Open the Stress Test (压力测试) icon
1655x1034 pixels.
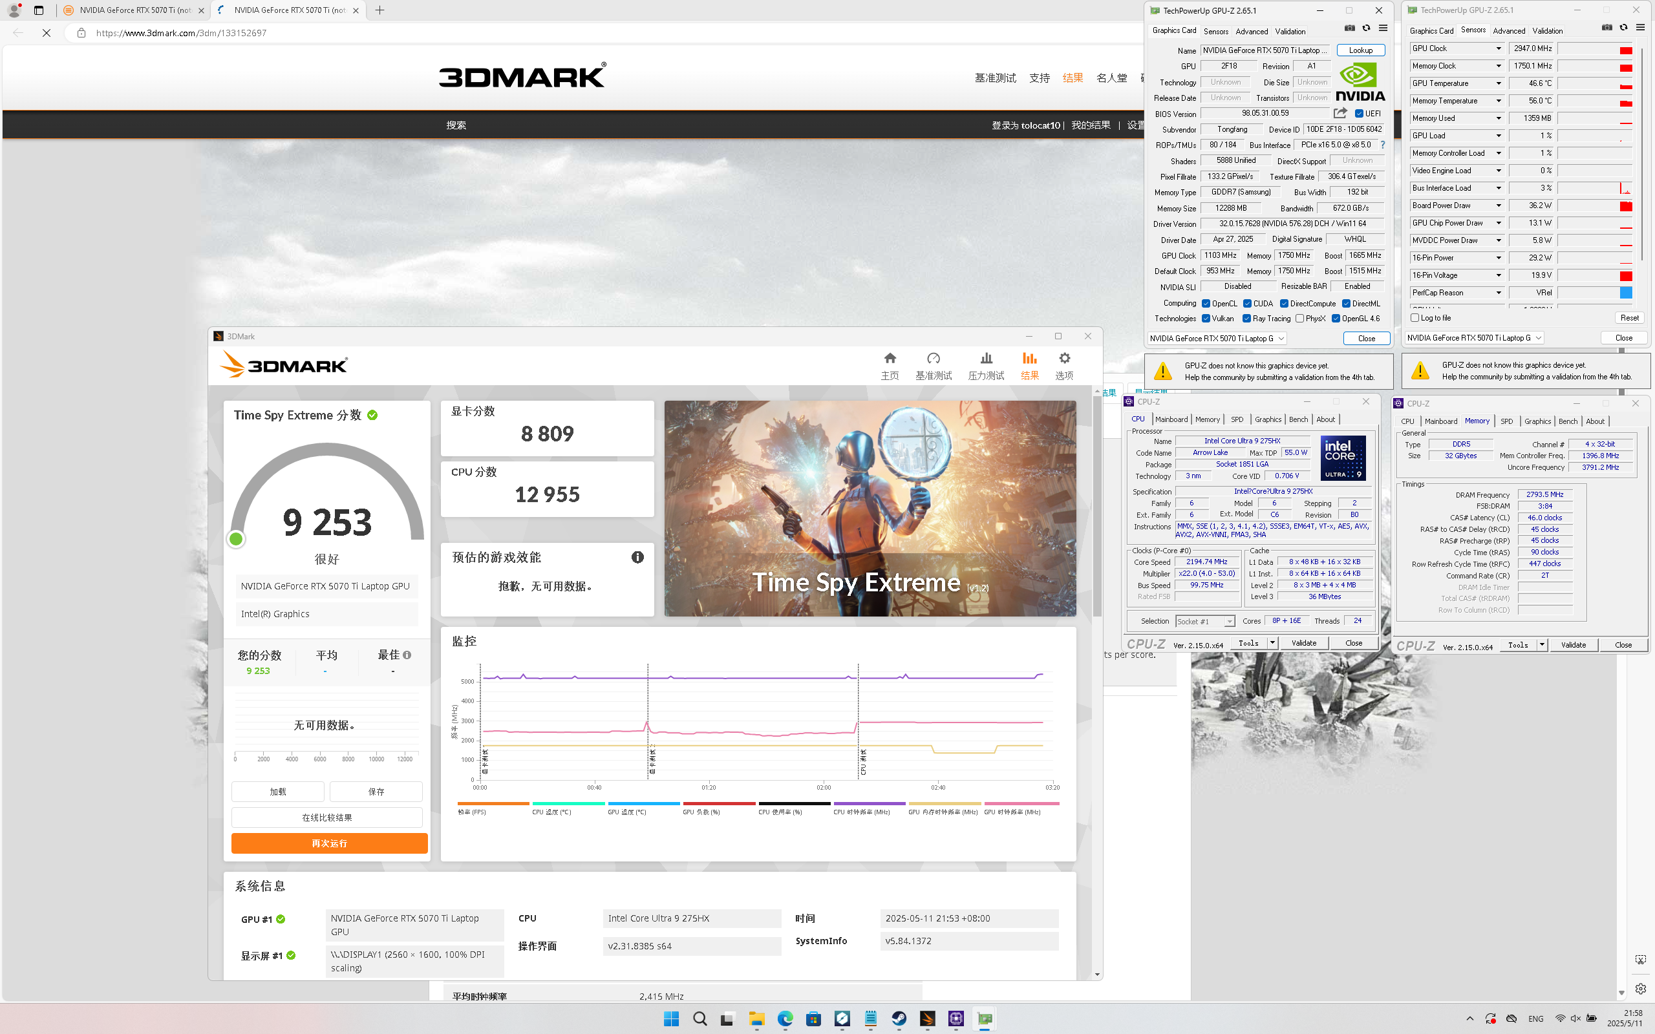[x=986, y=358]
